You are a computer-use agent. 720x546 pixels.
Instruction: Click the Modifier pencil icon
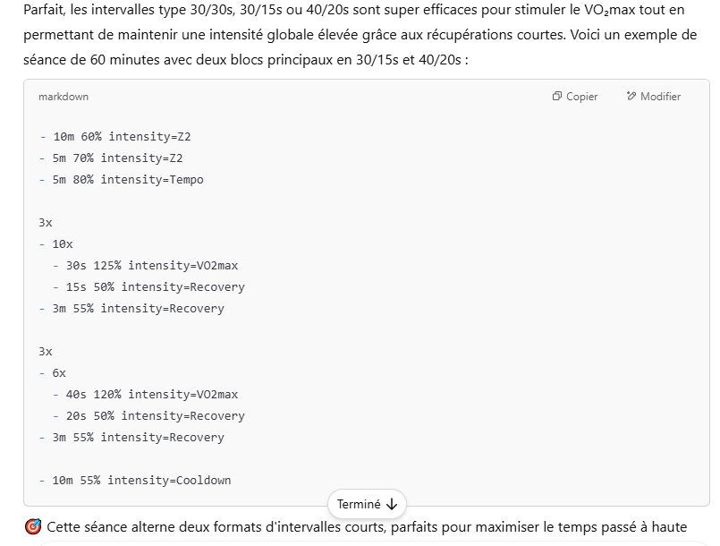point(631,96)
